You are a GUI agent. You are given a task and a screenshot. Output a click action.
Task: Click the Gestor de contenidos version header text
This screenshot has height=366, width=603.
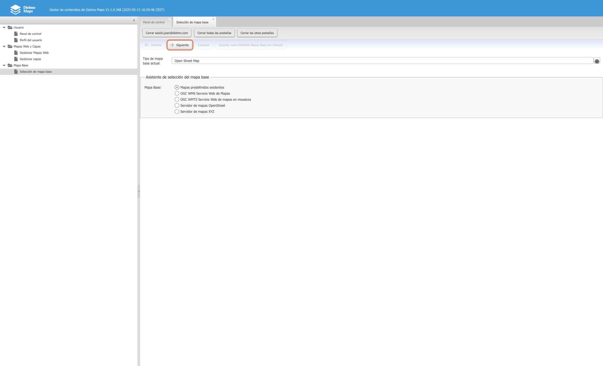107,10
